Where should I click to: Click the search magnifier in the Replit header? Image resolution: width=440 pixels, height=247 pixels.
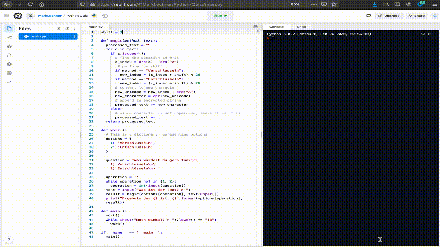point(435,16)
